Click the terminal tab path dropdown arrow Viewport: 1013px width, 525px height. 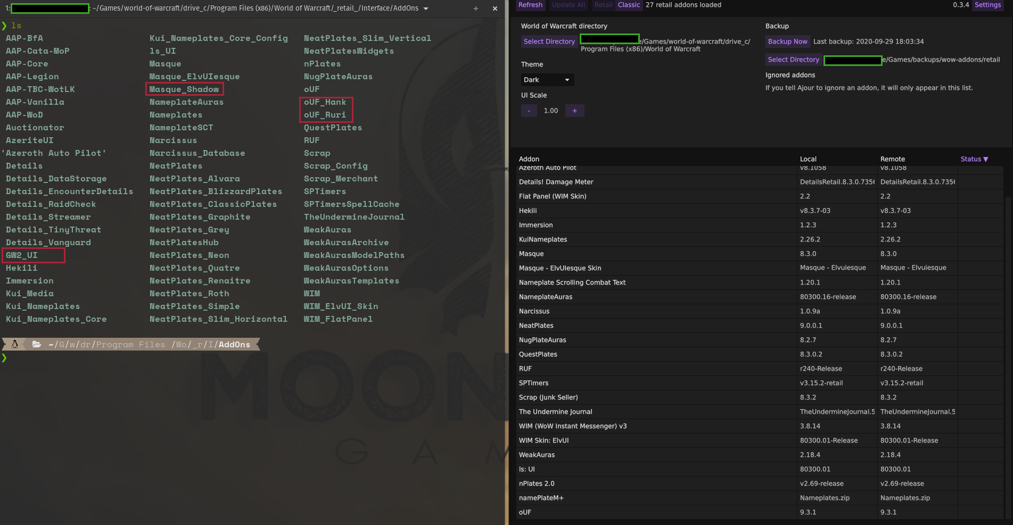point(426,9)
